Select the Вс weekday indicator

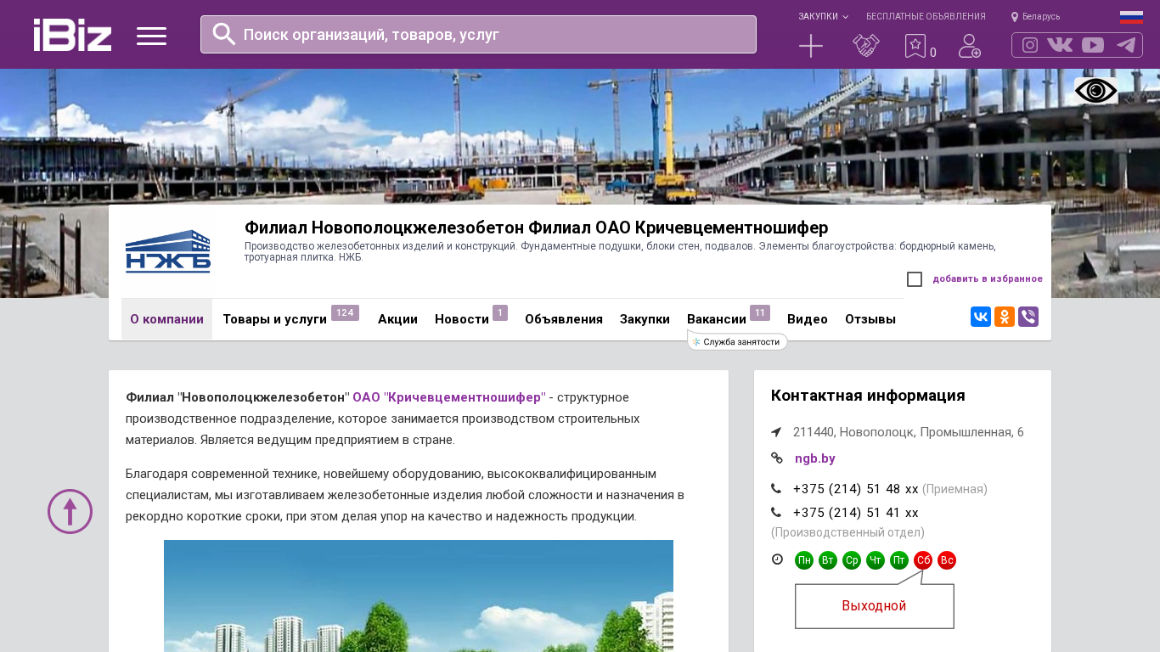tap(947, 560)
